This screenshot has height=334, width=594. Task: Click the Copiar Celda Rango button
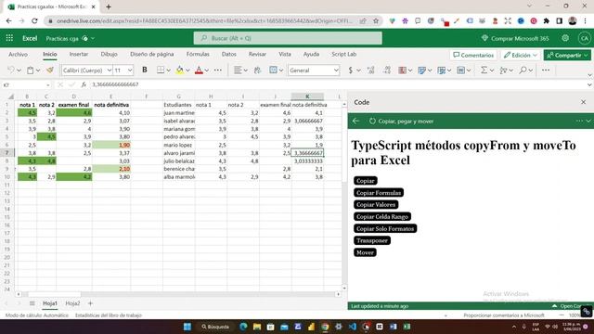pos(382,216)
